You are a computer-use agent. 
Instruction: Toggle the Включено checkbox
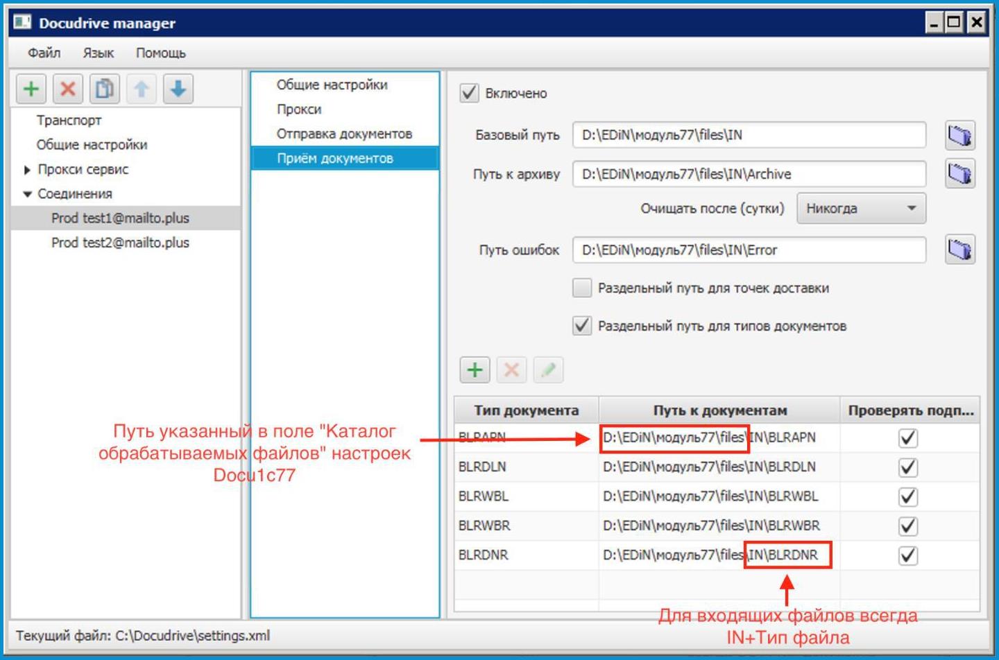tap(470, 93)
